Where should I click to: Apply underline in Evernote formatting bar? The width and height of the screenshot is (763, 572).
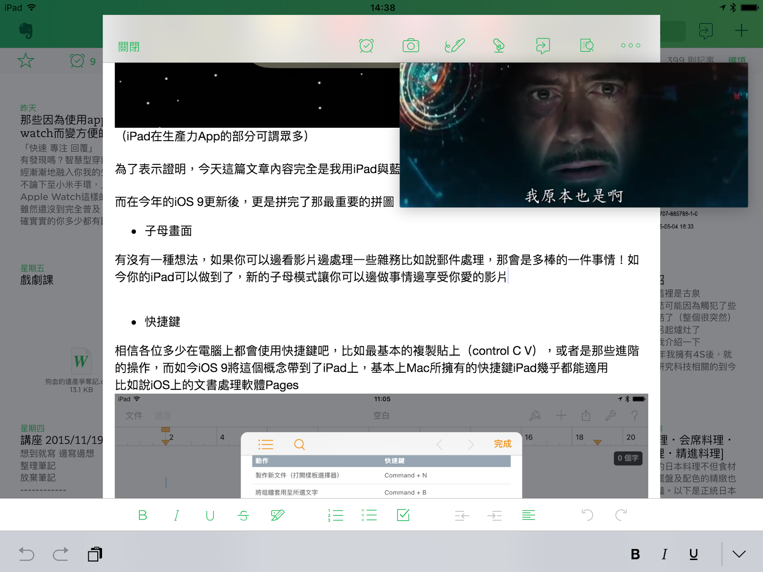coord(210,515)
